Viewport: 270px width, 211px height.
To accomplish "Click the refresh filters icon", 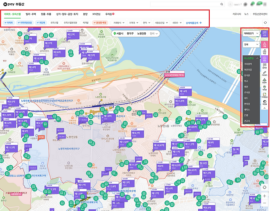I will coord(265,23).
